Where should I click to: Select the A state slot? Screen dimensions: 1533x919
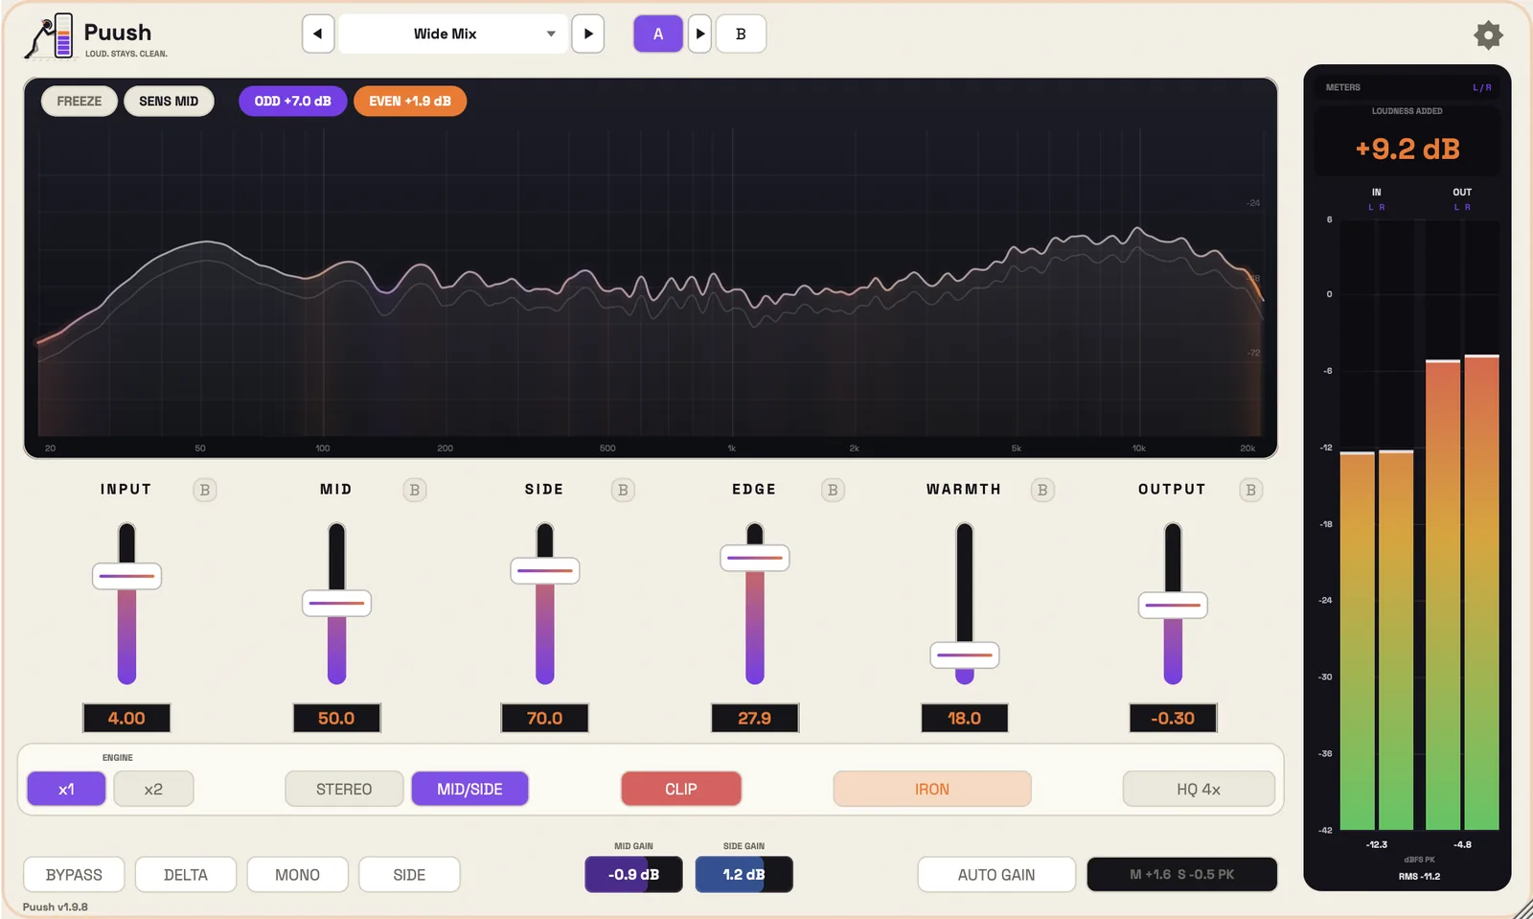[x=658, y=34]
